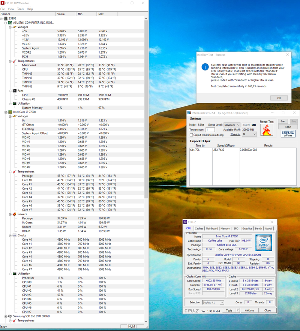Viewport: 300px width, 331px height.
Task: Collapse the ASUSTeK COMPUTER INC. node
Action: tap(6, 23)
